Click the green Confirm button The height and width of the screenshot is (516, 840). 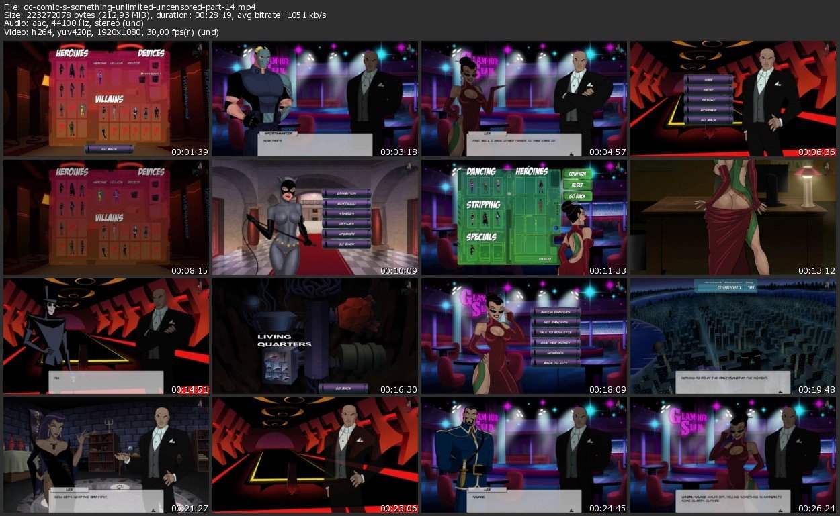coord(577,174)
